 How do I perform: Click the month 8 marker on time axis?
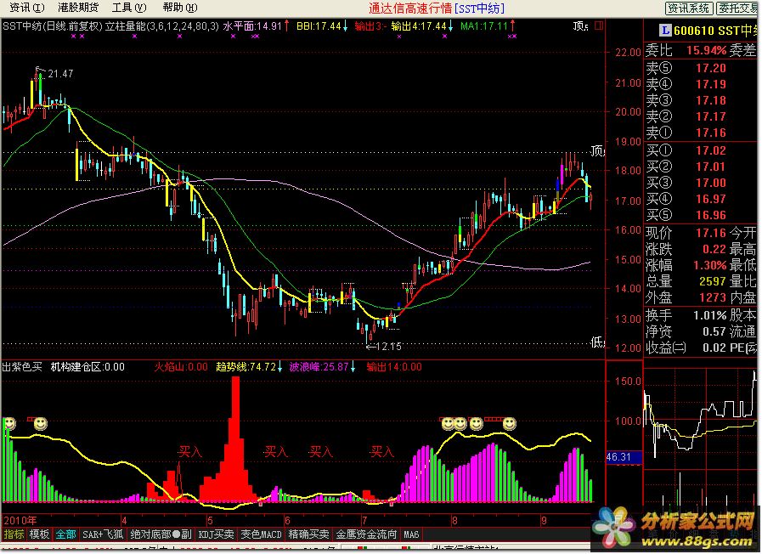[x=454, y=521]
